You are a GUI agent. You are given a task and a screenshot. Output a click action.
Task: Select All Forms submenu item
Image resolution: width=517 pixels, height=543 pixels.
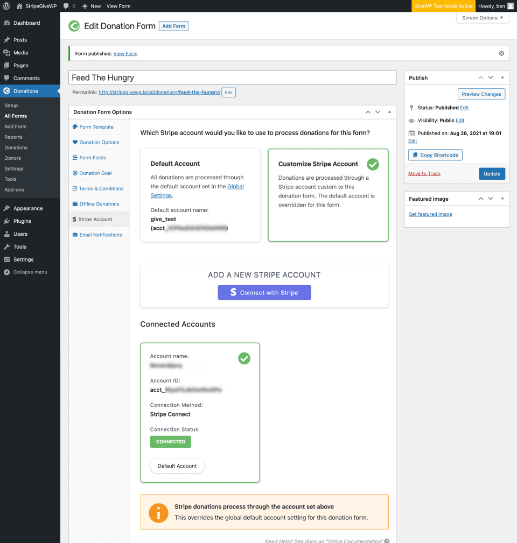click(x=16, y=116)
